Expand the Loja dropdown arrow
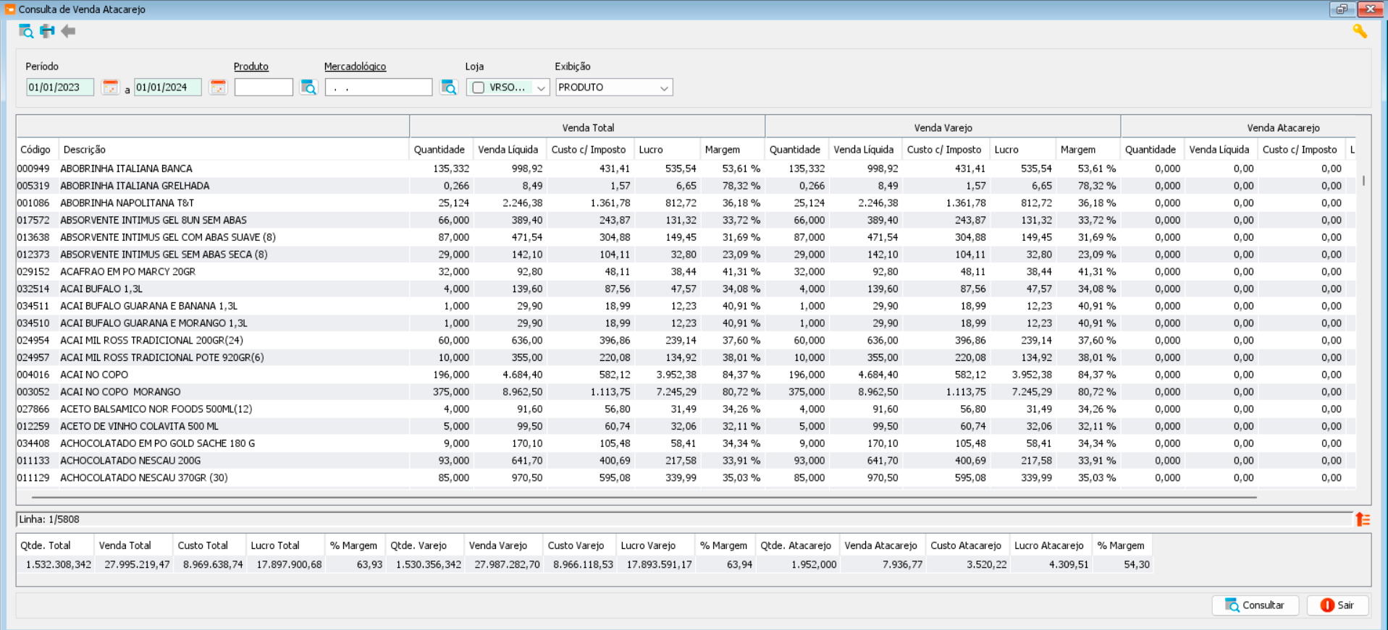1388x630 pixels. click(x=542, y=88)
